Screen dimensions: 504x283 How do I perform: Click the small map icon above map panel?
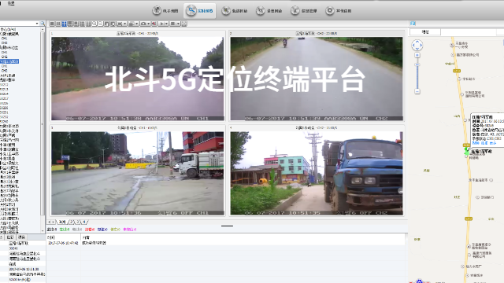pos(413,24)
